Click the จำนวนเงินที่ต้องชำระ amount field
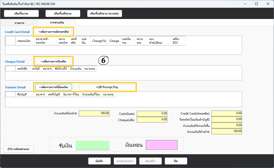The width and height of the screenshot is (274, 168). 94,113
